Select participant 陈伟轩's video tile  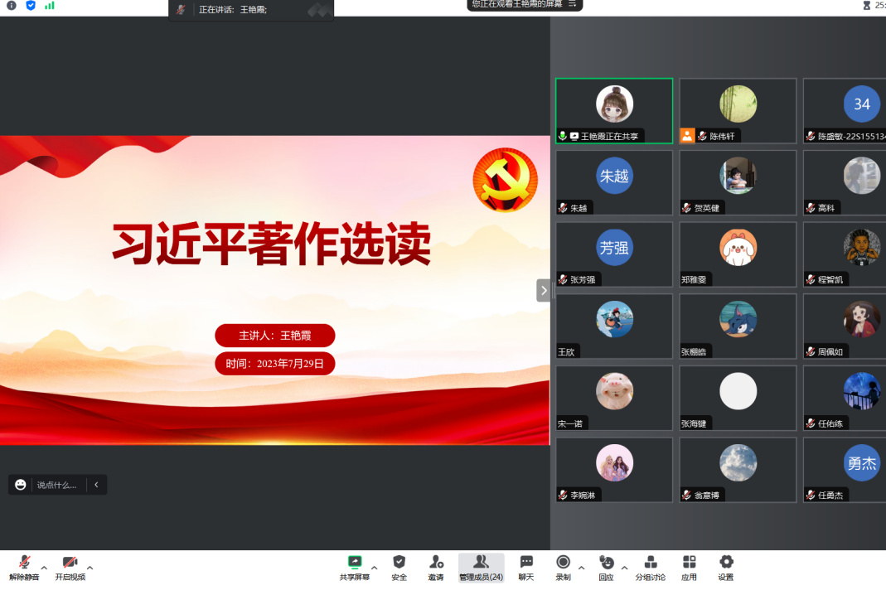coord(737,110)
